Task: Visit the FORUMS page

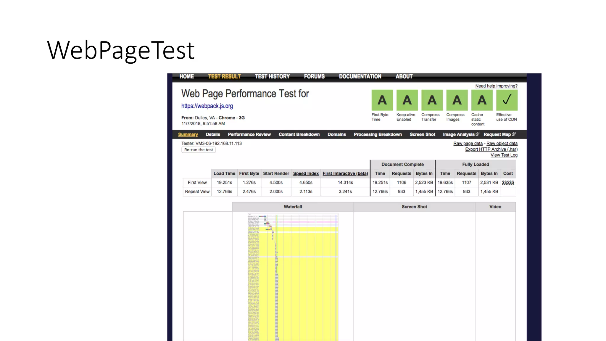Action: [x=314, y=77]
